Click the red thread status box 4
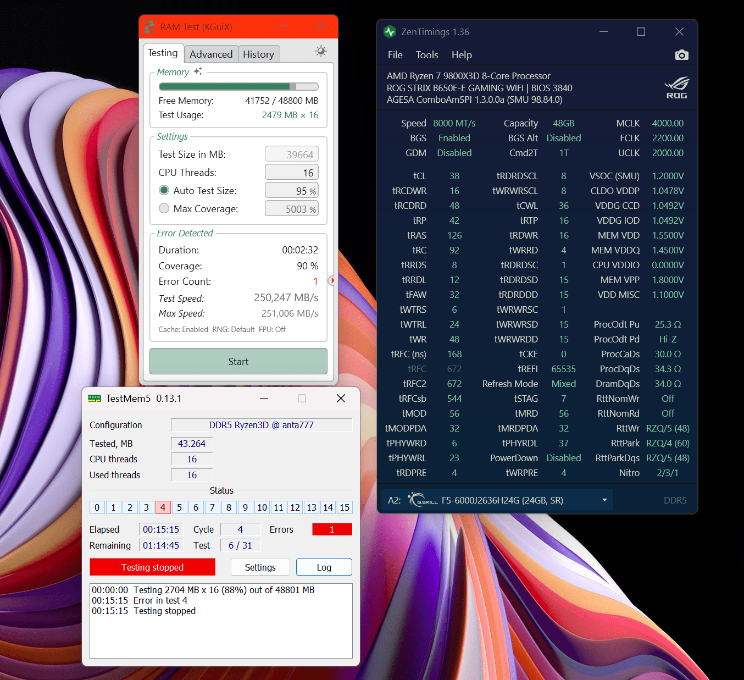This screenshot has height=680, width=744. tap(163, 507)
